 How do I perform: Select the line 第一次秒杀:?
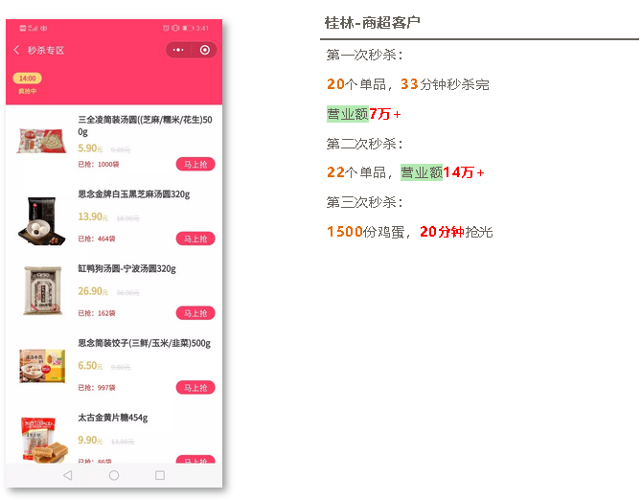(364, 55)
